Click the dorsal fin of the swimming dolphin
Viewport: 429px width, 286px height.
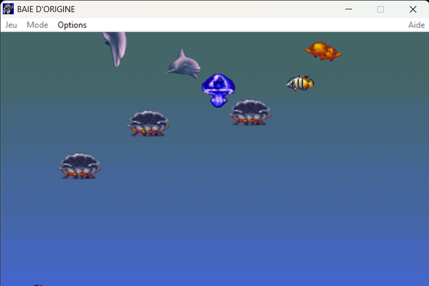(181, 54)
